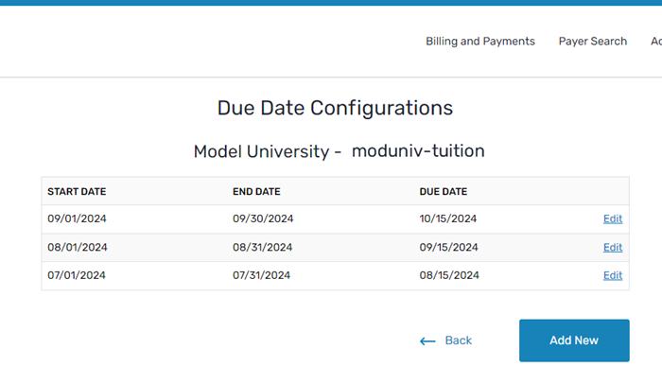The width and height of the screenshot is (662, 384).
Task: Select due date 09/15/2024 cell
Action: pyautogui.click(x=448, y=248)
